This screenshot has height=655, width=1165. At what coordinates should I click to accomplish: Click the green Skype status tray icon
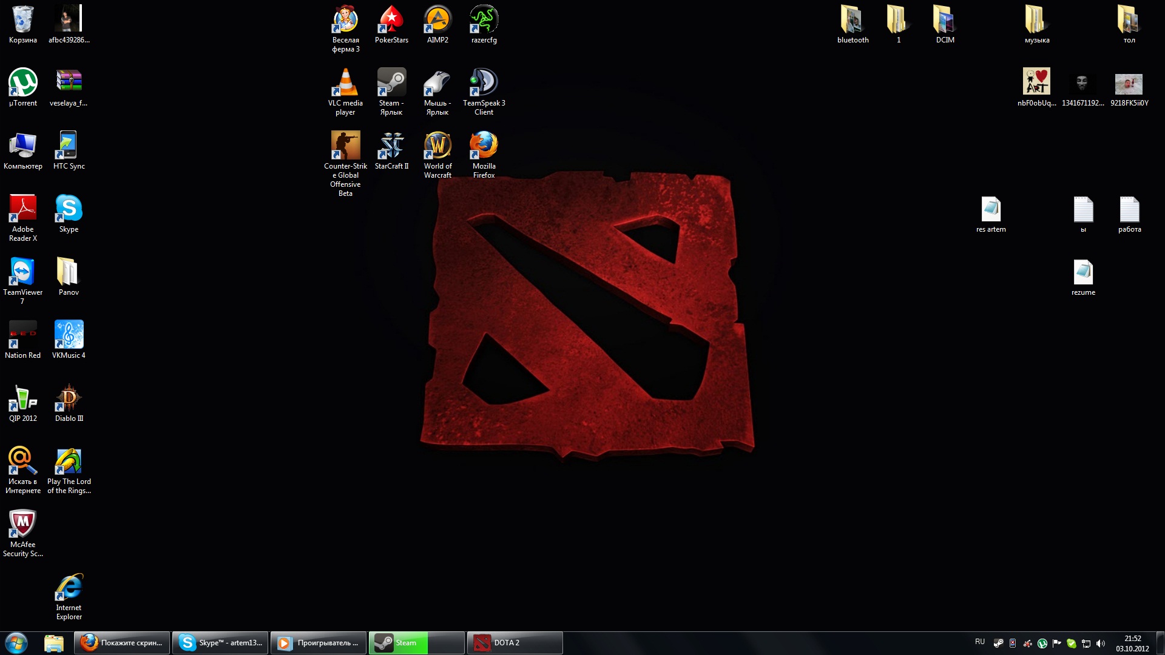click(x=1072, y=643)
